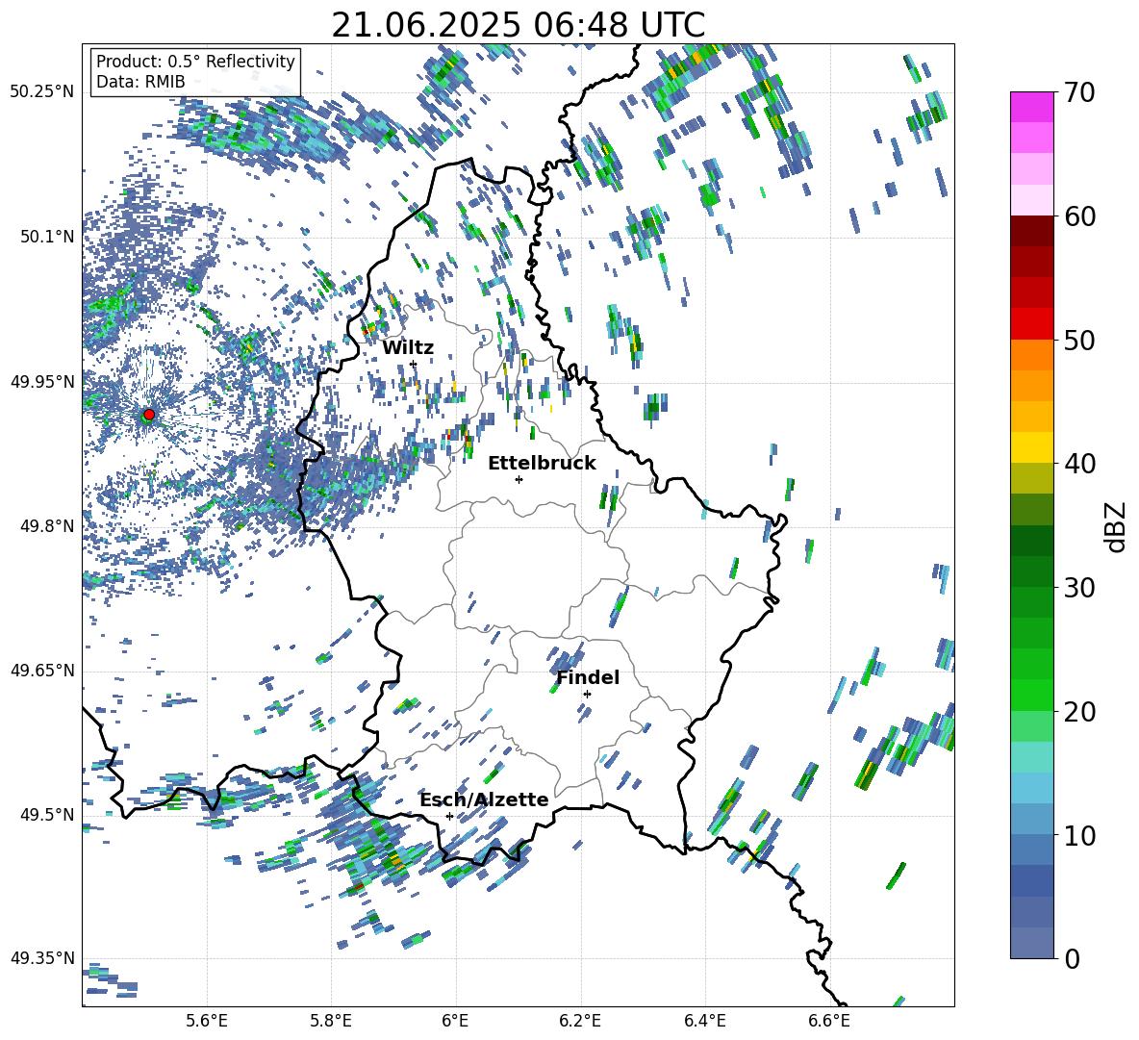
Task: Click the 60 value on colorbar
Action: coord(1079,216)
